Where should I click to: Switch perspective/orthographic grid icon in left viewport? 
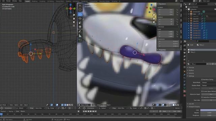click(74, 26)
